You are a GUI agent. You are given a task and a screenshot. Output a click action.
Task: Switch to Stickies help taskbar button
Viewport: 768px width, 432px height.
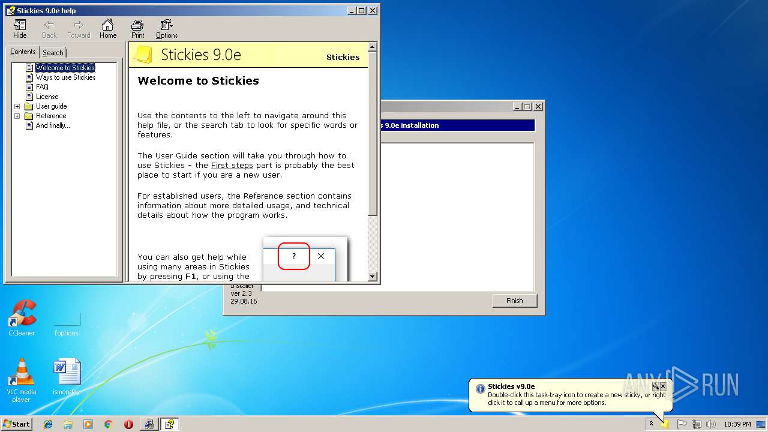click(170, 424)
